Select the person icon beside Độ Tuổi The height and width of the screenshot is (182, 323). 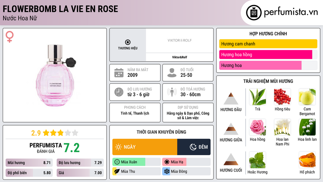(172, 73)
